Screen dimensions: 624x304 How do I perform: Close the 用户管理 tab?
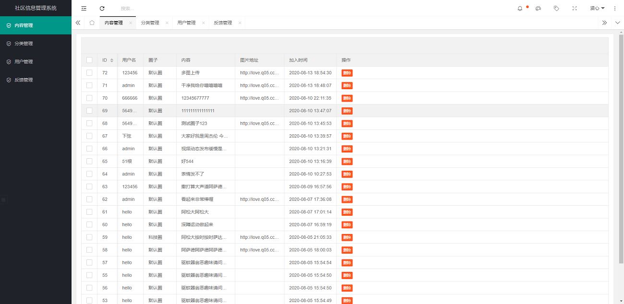pos(204,23)
